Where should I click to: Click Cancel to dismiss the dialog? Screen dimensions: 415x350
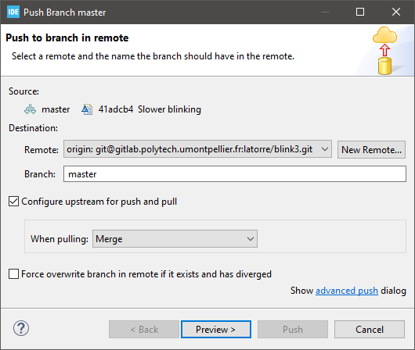click(370, 330)
